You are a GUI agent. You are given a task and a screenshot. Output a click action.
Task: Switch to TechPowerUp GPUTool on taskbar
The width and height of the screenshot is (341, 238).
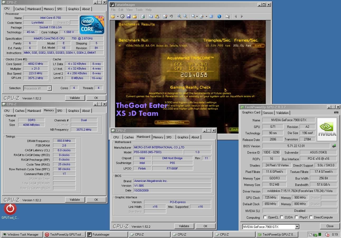64,235
